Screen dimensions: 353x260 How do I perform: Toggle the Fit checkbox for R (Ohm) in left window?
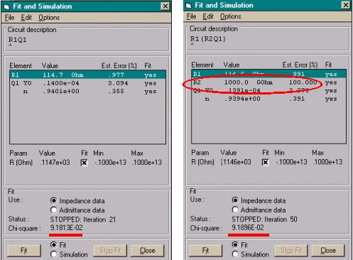[85, 163]
